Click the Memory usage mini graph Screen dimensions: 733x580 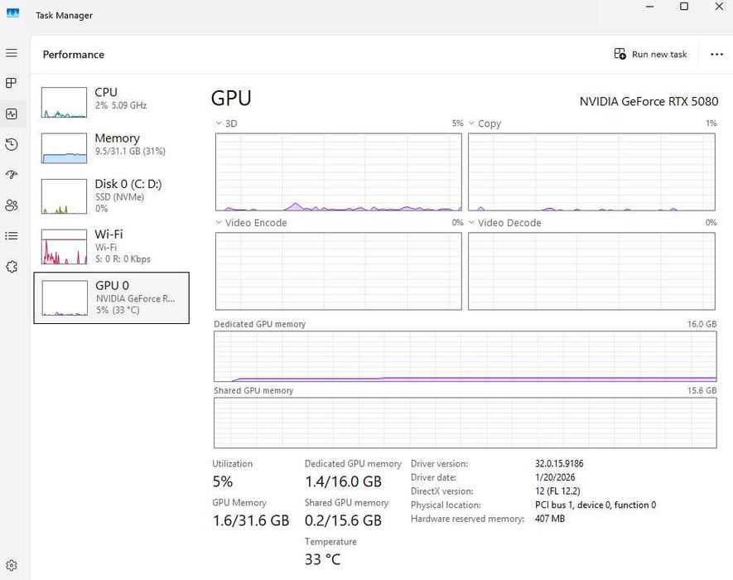[64, 148]
